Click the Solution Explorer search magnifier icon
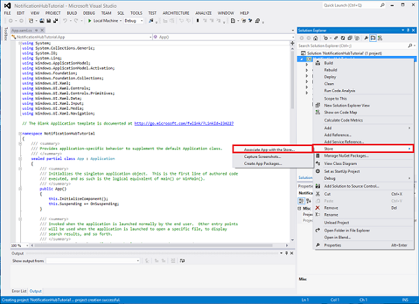 [x=410, y=45]
